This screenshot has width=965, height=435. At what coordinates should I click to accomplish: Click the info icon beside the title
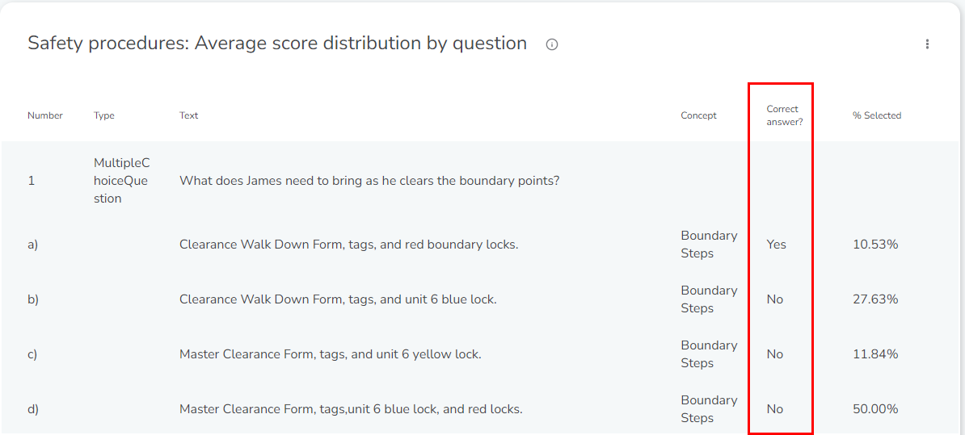coord(552,44)
